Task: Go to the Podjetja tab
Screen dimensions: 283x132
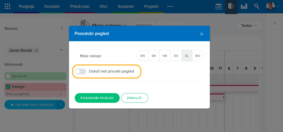Action: click(26, 7)
